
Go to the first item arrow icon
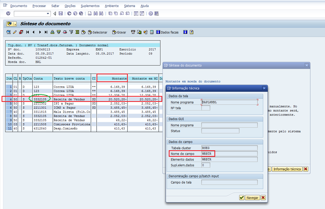coord(27,32)
